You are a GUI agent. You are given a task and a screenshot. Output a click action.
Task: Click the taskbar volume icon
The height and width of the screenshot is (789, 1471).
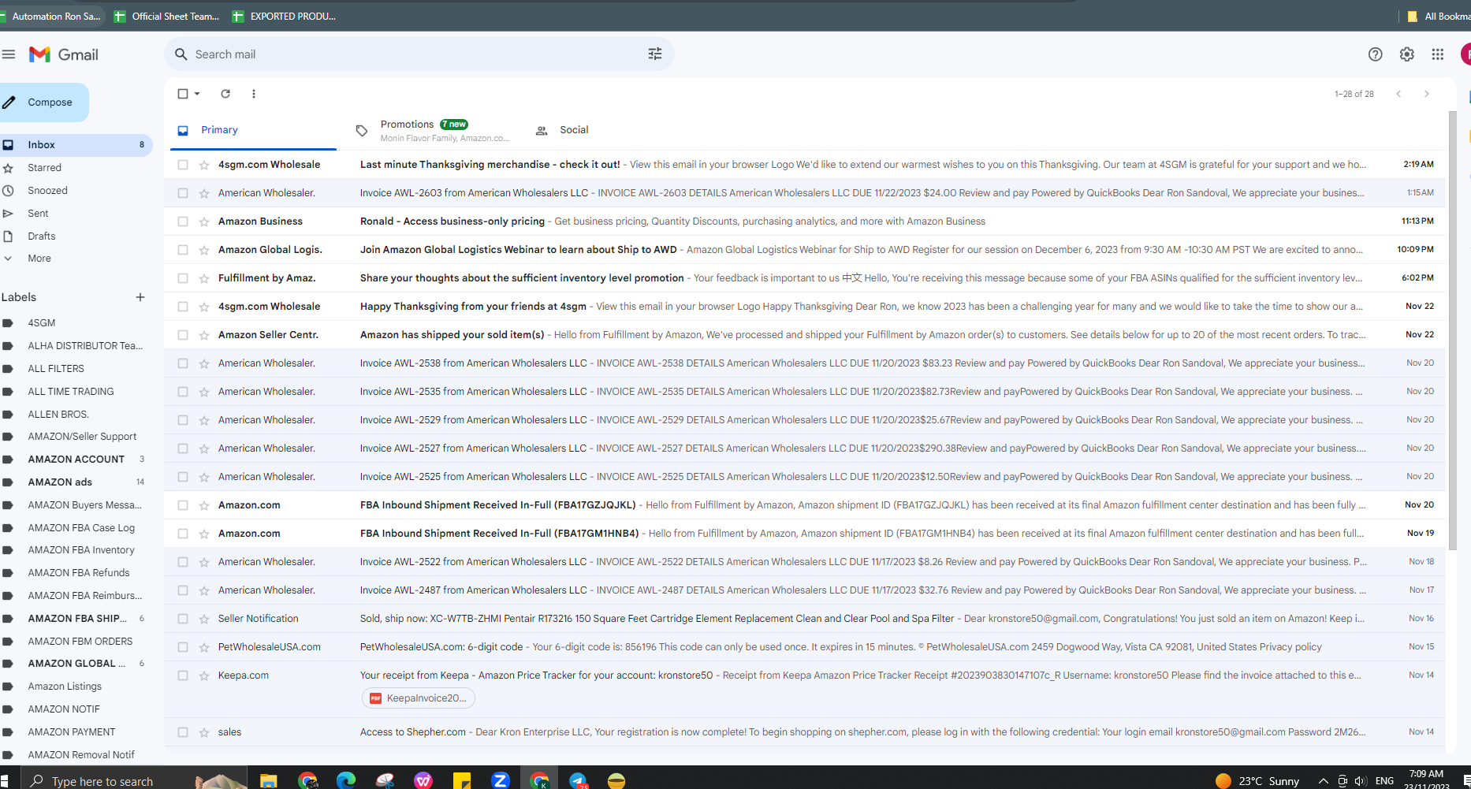pos(1360,781)
